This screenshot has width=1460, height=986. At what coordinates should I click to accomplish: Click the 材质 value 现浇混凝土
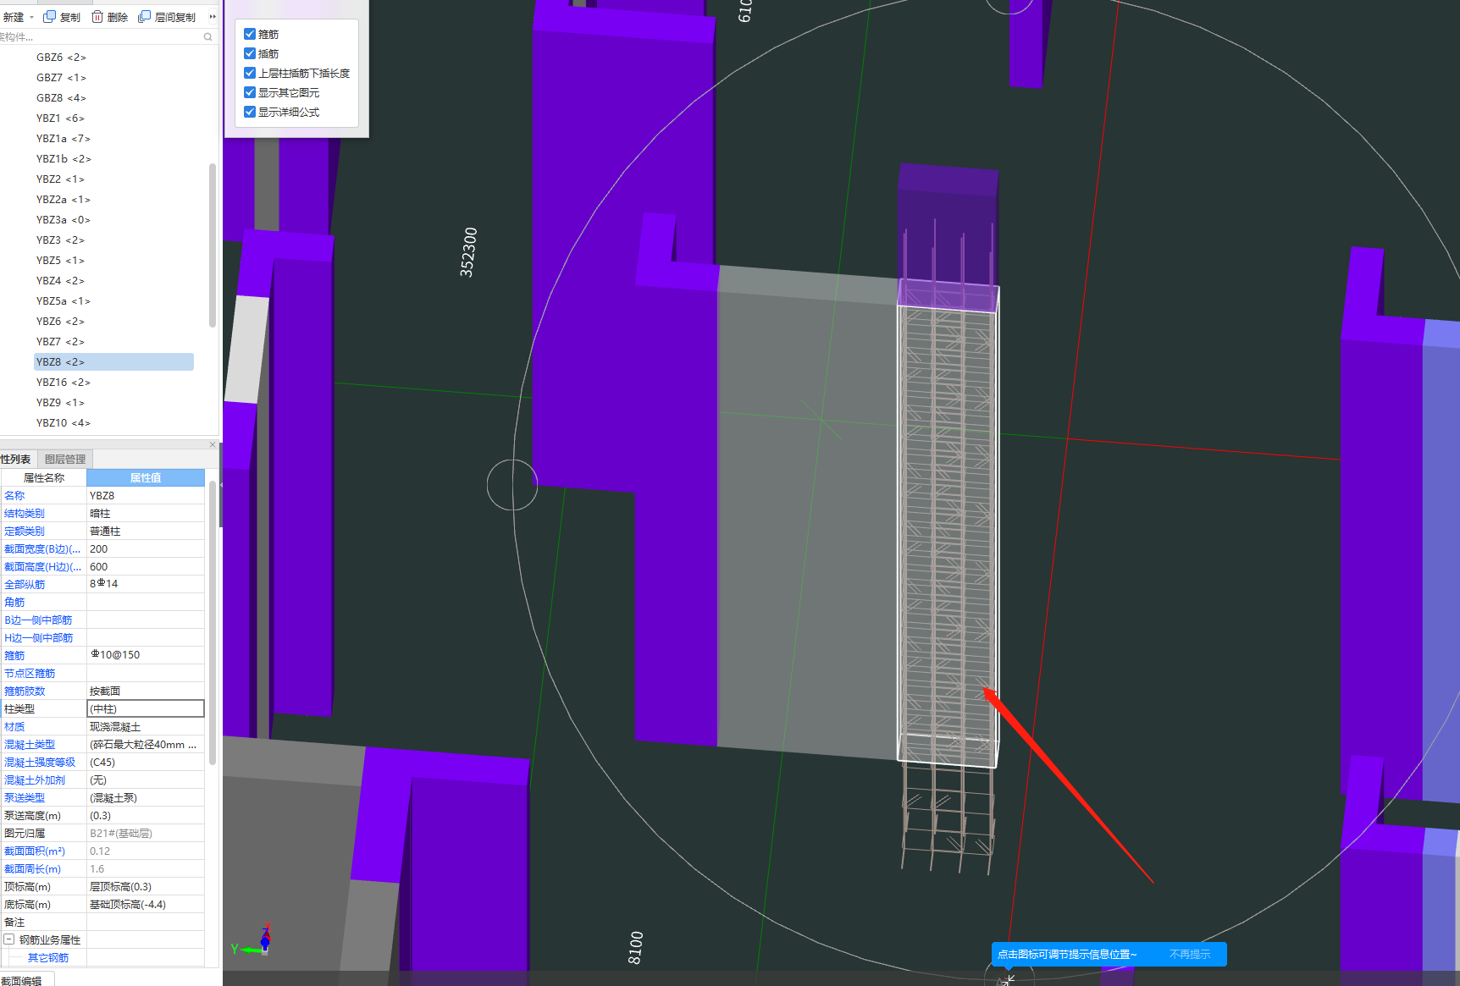pos(146,727)
